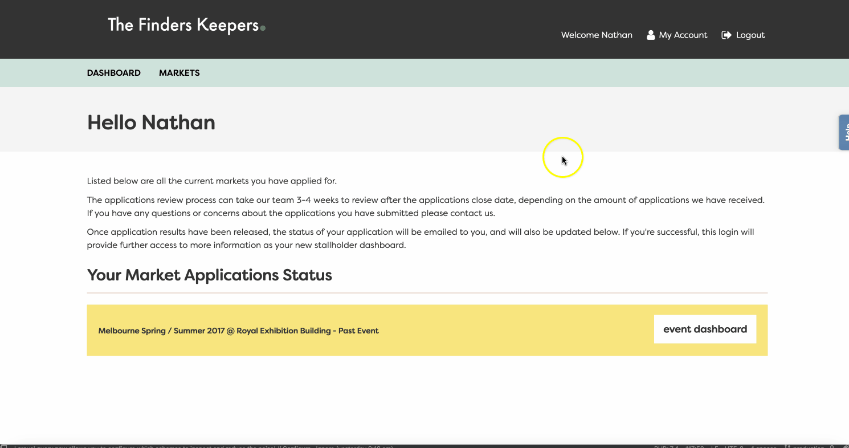
Task: Click the person icon beside My Account
Action: (x=651, y=35)
